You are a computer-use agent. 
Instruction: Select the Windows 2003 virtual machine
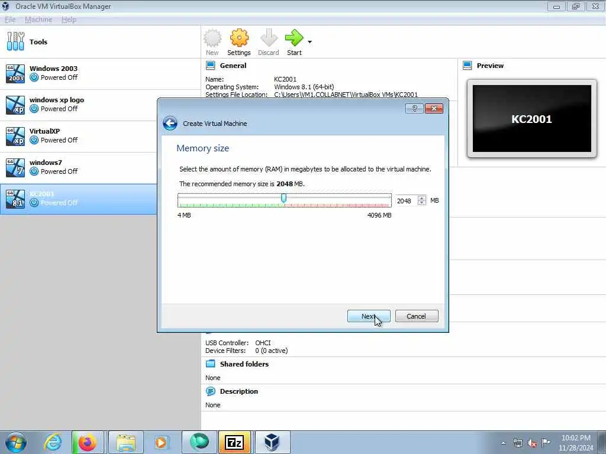[x=99, y=73]
